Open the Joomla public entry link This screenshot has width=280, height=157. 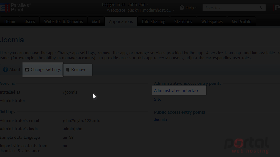click(x=160, y=119)
